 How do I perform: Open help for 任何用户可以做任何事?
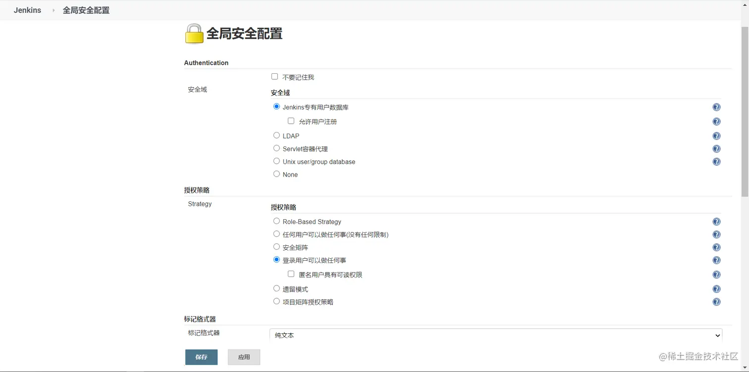716,234
